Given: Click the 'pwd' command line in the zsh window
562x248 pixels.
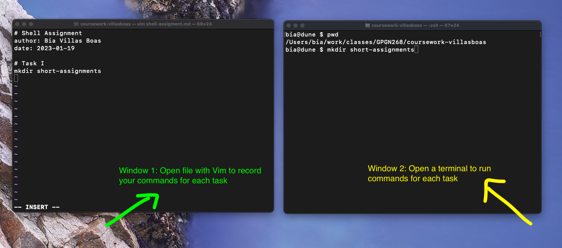Looking at the screenshot, I should [x=312, y=34].
